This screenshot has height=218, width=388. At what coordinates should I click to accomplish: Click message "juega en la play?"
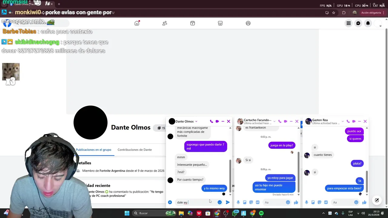pos(282,145)
